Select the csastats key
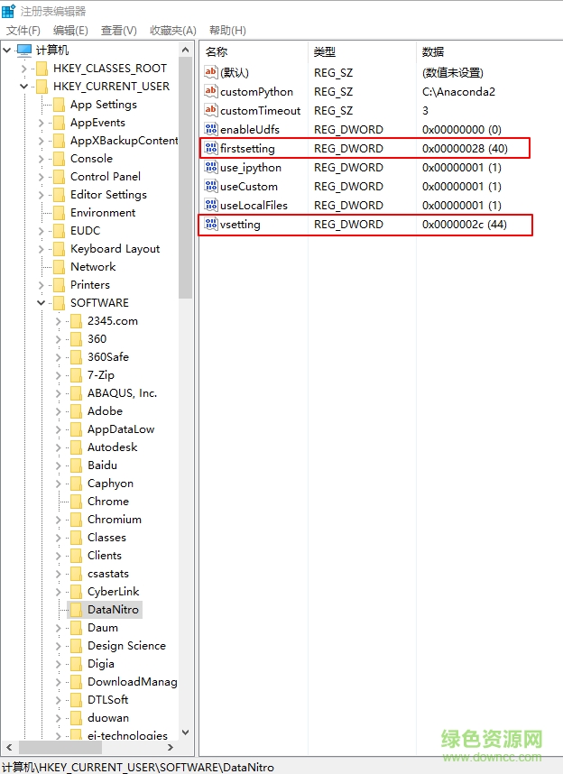Viewport: 563px width, 774px height. coord(108,574)
